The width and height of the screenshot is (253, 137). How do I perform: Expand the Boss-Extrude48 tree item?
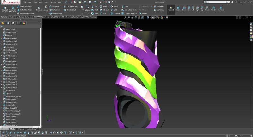[x=2, y=70]
